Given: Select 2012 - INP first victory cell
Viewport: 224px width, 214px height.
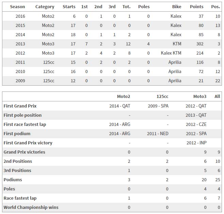Looking at the screenshot, I should tap(196, 143).
